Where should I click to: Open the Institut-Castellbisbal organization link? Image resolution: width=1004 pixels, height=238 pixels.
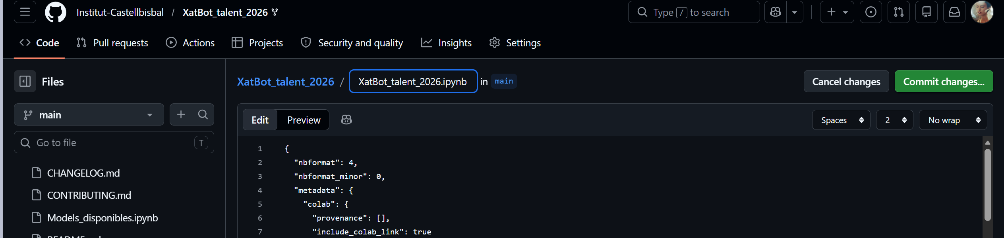point(120,12)
